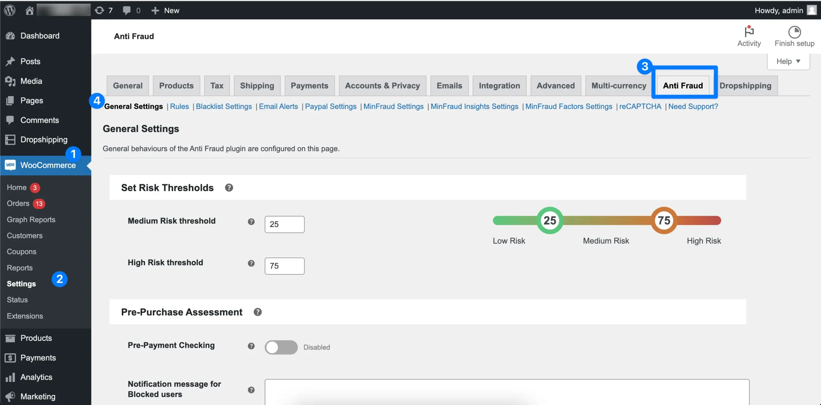Open the Activity flag icon
This screenshot has height=405, width=821.
point(749,32)
